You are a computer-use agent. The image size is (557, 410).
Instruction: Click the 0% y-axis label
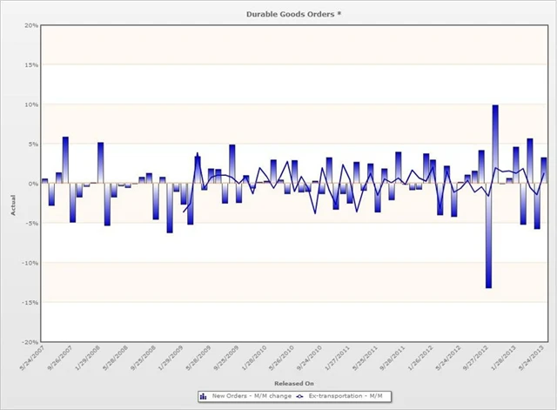point(32,184)
